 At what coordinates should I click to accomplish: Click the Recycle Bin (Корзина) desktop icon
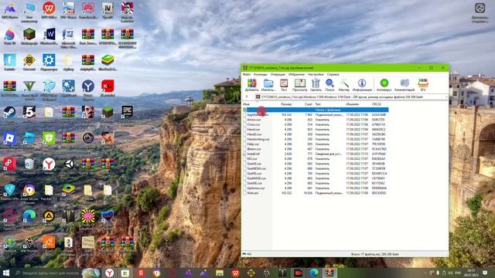29,164
